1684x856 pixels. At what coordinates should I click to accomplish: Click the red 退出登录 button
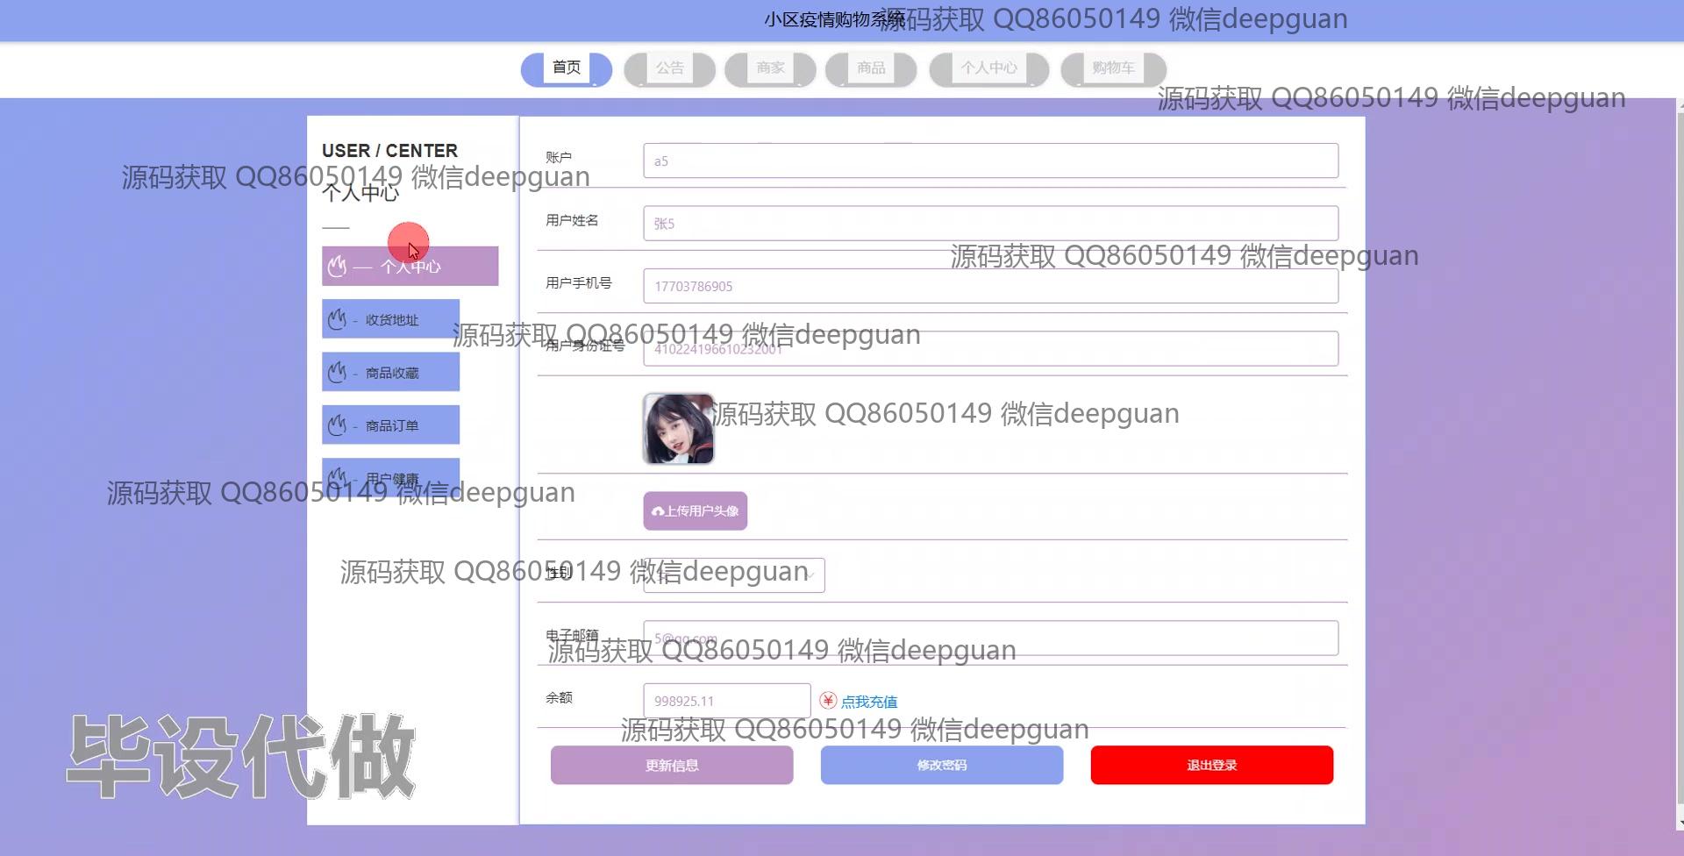(1211, 765)
